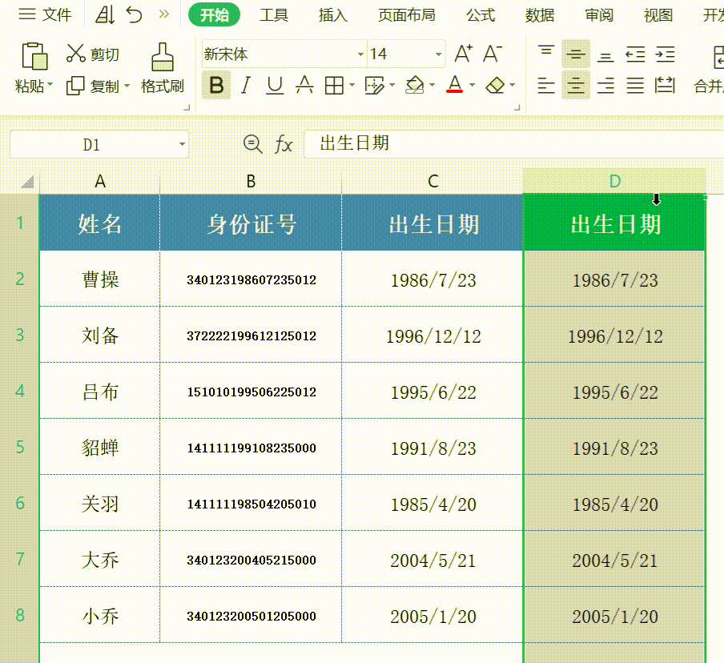Select the Format Painter brush
The height and width of the screenshot is (663, 724).
coord(163,57)
